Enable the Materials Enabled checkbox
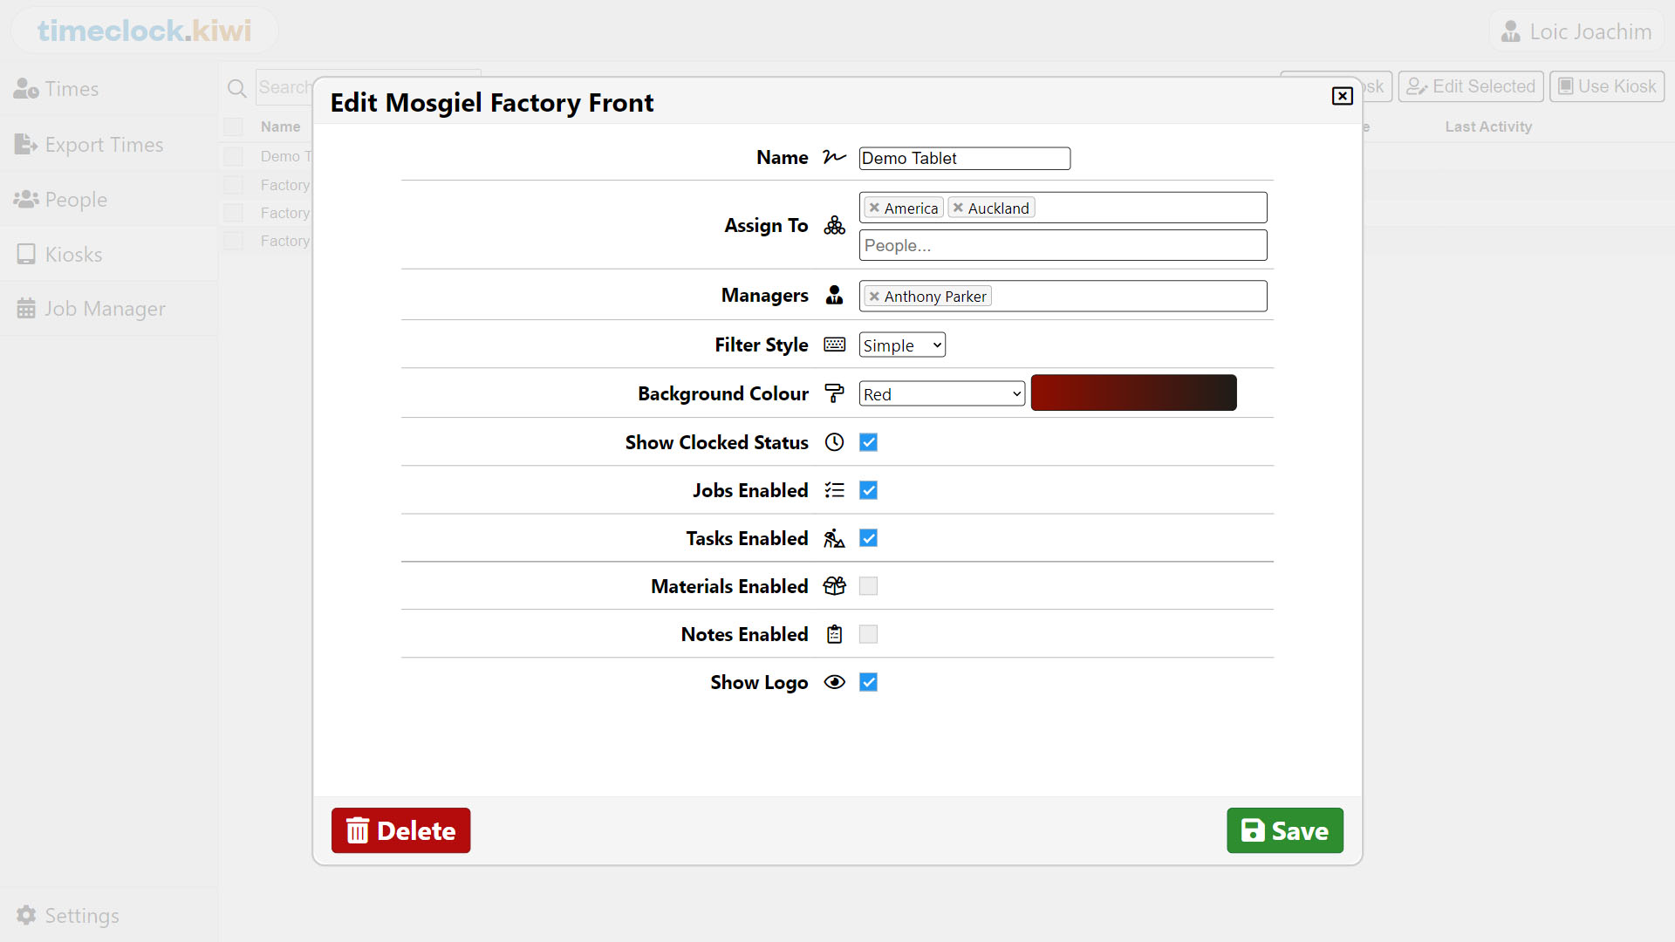 868,586
